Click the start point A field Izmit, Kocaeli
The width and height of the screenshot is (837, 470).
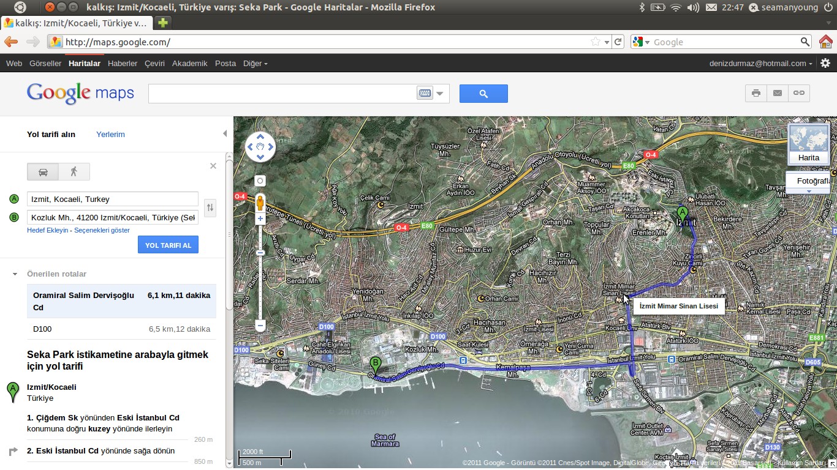(113, 199)
